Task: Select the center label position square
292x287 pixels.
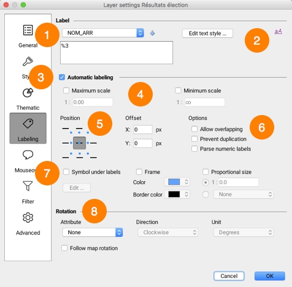Action: (79, 143)
